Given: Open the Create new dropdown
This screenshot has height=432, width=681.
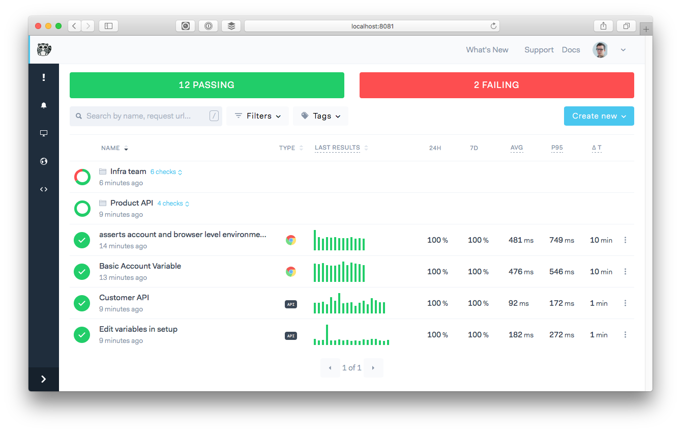Looking at the screenshot, I should (599, 116).
